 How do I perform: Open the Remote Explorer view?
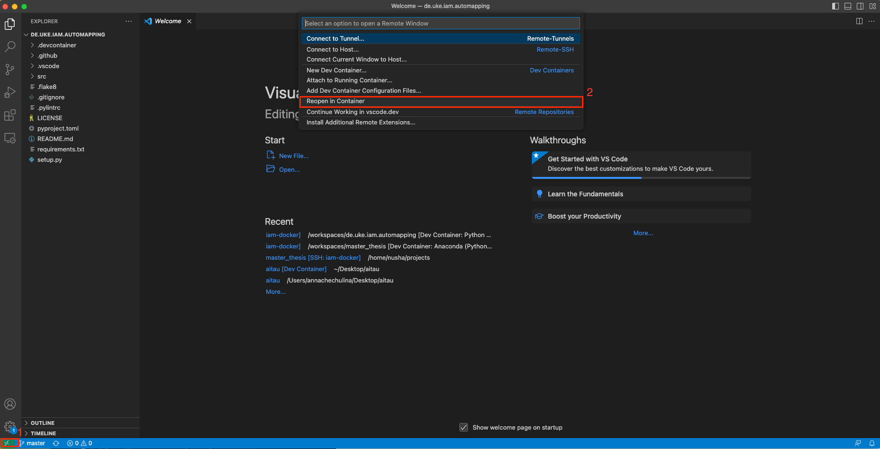tap(10, 138)
